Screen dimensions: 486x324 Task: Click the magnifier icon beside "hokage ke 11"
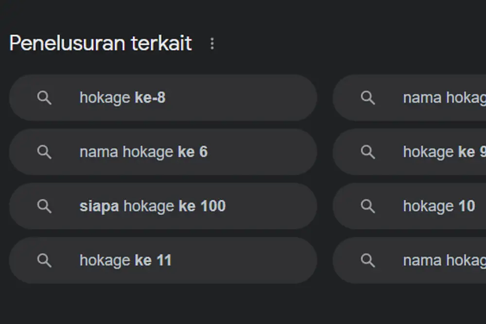click(x=44, y=260)
